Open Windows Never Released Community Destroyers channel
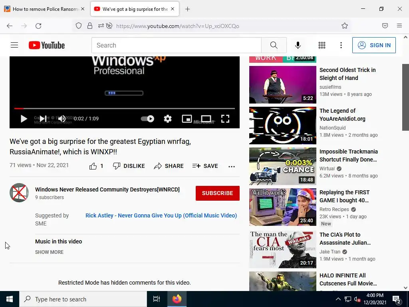This screenshot has height=307, width=409. pos(107,189)
